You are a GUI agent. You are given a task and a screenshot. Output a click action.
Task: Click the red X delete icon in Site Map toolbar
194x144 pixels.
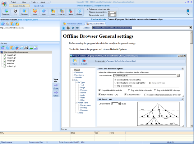[x=17, y=48]
